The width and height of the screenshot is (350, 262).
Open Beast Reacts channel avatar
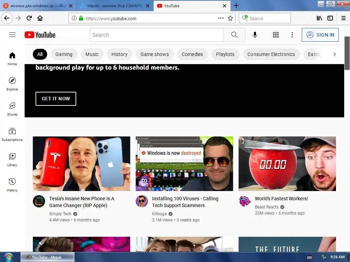point(245,201)
